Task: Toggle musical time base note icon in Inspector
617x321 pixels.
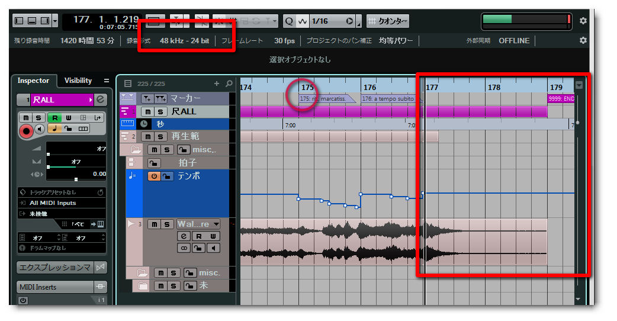Action: click(54, 129)
